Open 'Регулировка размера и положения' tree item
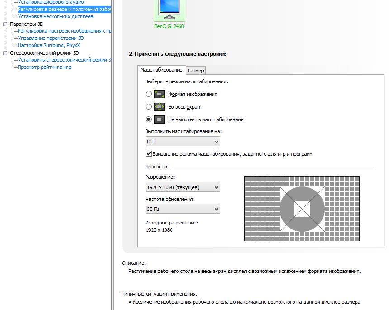Image resolution: width=389 pixels, height=310 pixels. [64, 9]
